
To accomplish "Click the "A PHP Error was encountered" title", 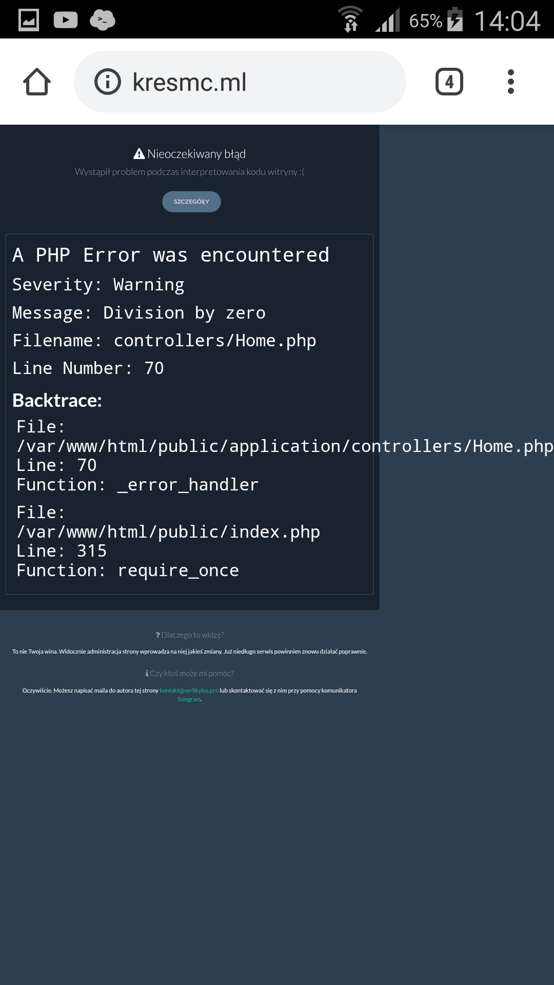I will 171,255.
